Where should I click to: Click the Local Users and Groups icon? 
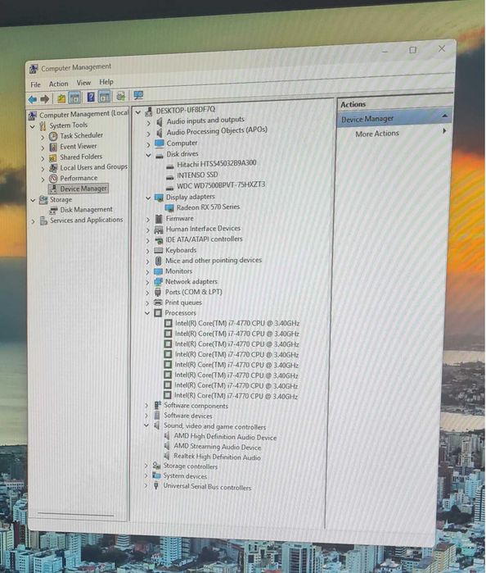pos(53,168)
